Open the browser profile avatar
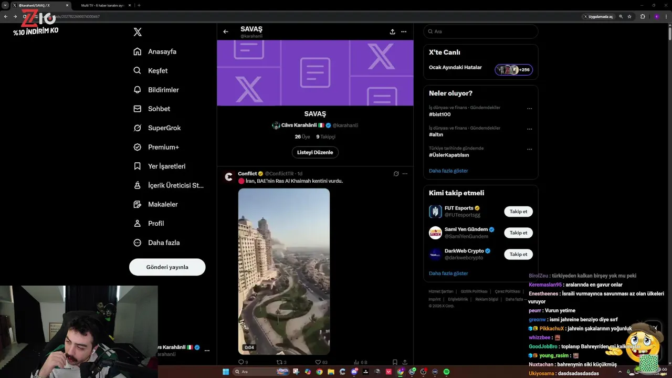 pyautogui.click(x=656, y=16)
